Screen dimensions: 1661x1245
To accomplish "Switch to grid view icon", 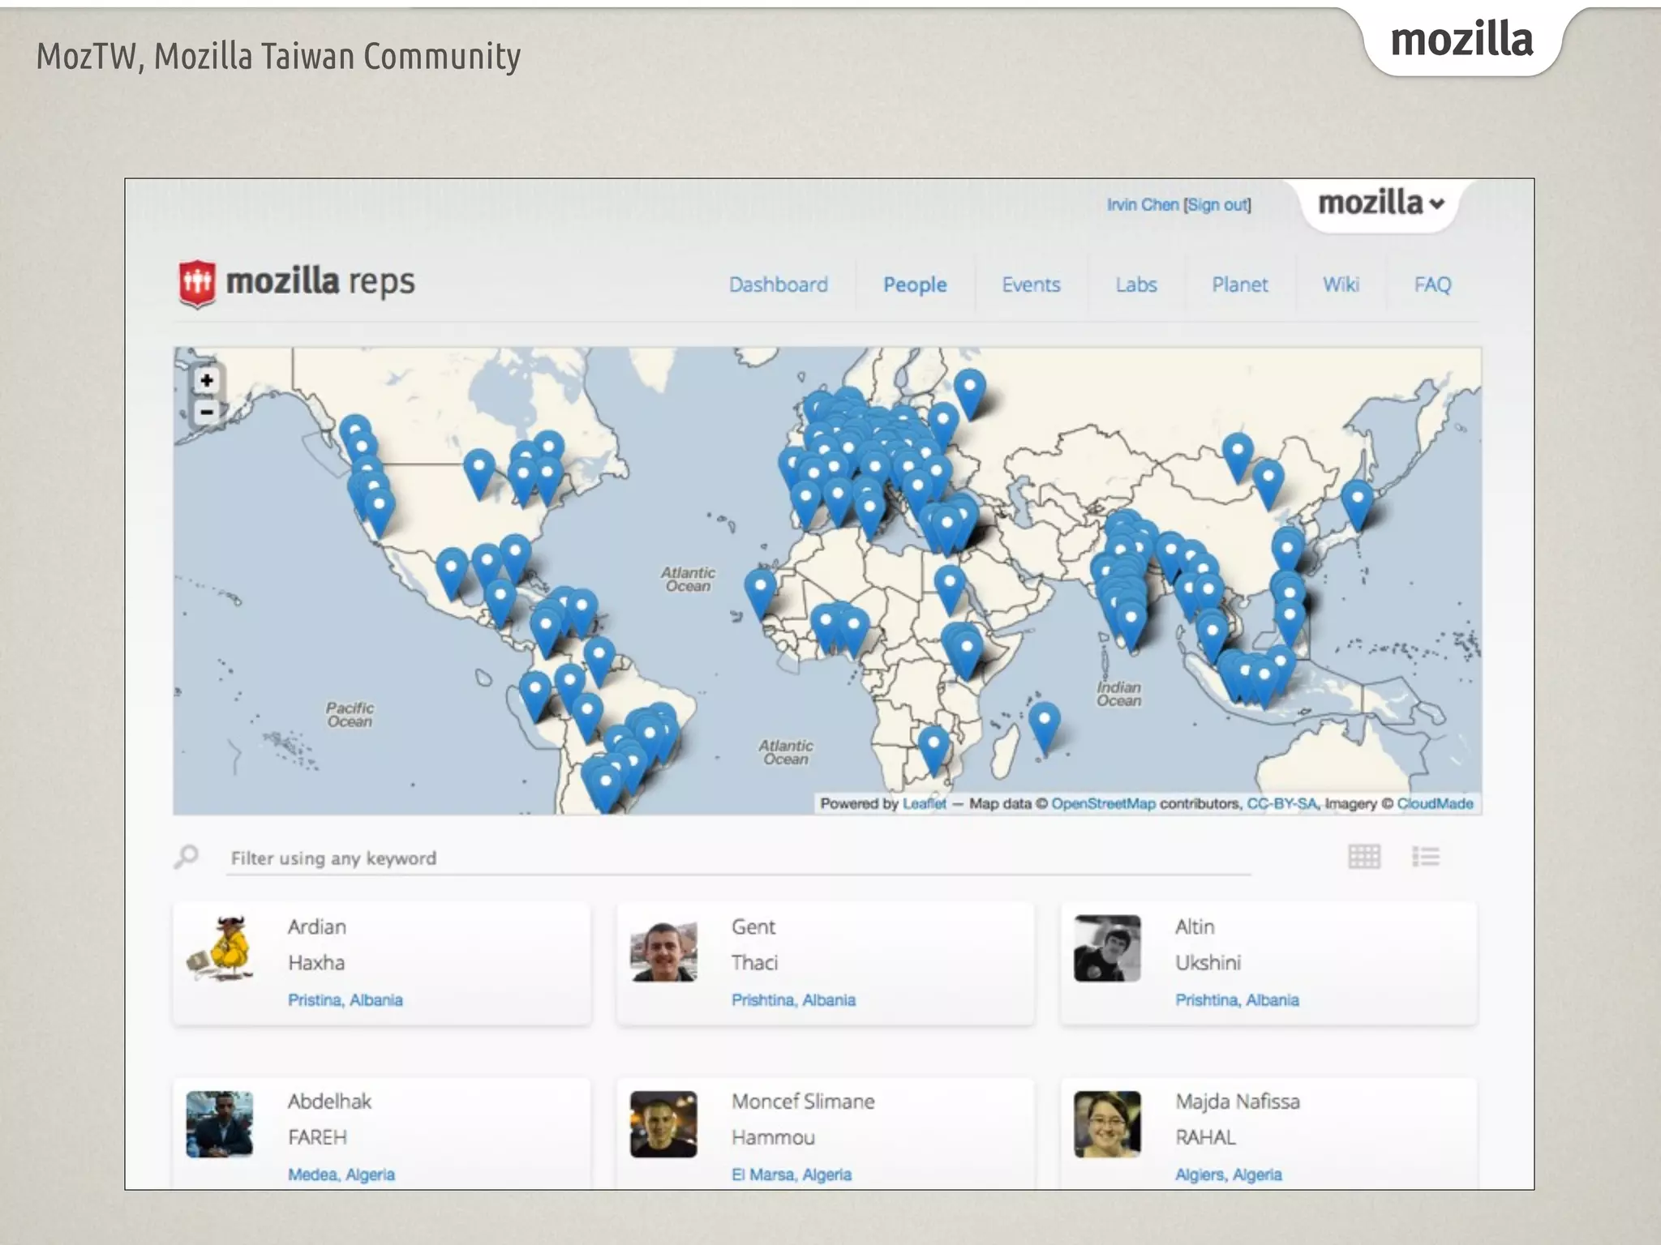I will point(1363,857).
